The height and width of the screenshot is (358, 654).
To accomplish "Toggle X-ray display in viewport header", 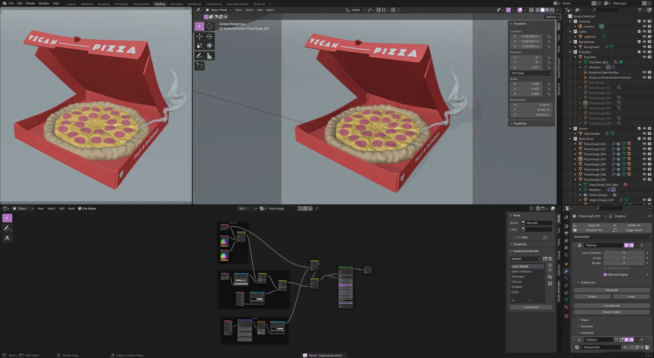I will pyautogui.click(x=531, y=10).
